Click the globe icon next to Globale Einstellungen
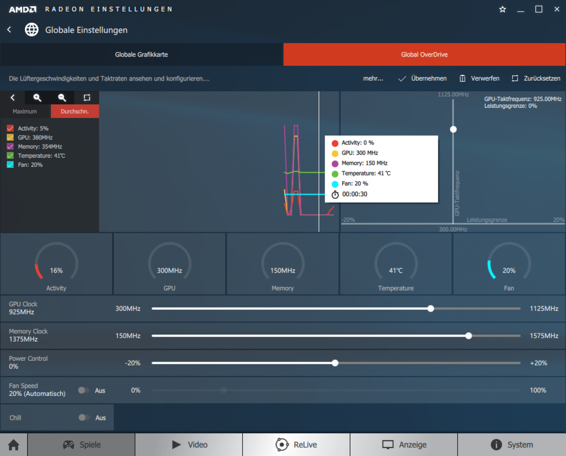Image resolution: width=566 pixels, height=456 pixels. pyautogui.click(x=32, y=30)
